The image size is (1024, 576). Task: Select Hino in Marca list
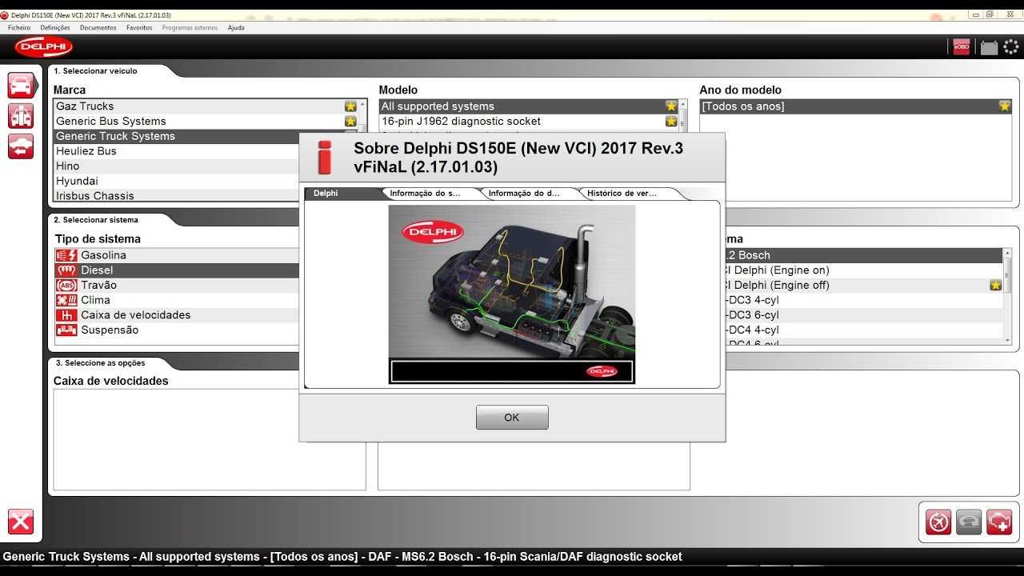(177, 166)
